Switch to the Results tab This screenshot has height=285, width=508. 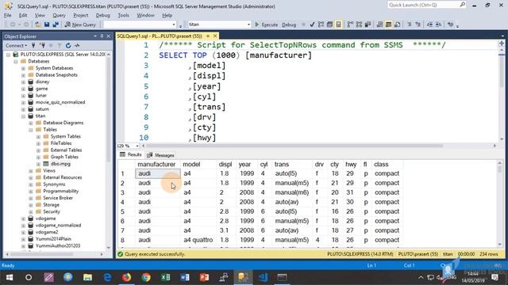(x=131, y=155)
